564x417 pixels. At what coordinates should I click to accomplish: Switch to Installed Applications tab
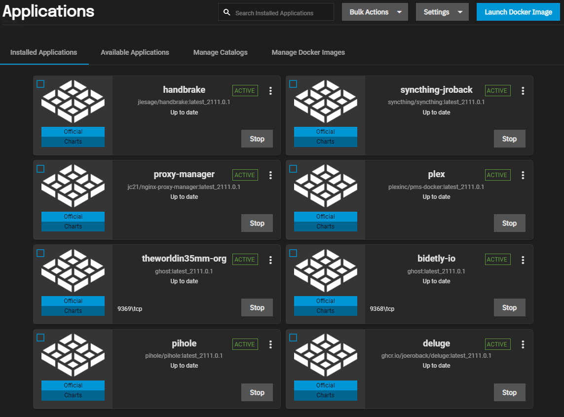43,52
